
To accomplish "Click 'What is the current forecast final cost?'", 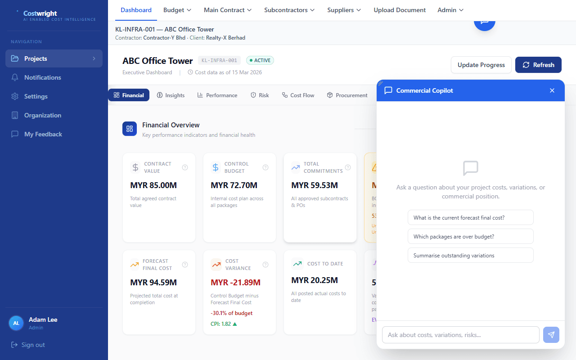I will click(x=471, y=217).
